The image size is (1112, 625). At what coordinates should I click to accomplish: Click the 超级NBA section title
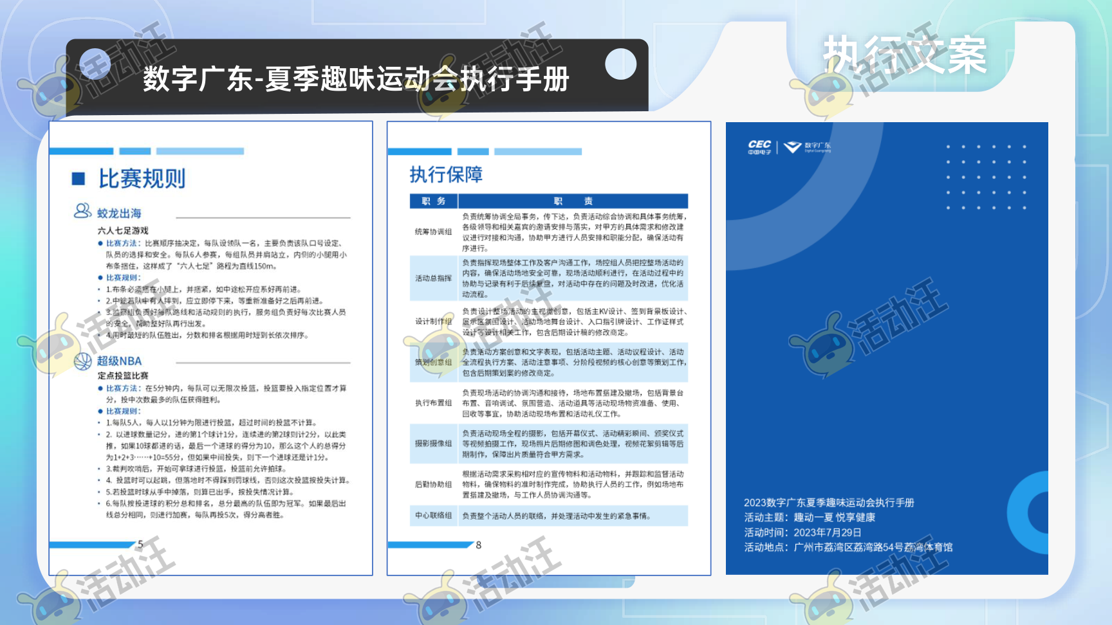click(x=119, y=361)
